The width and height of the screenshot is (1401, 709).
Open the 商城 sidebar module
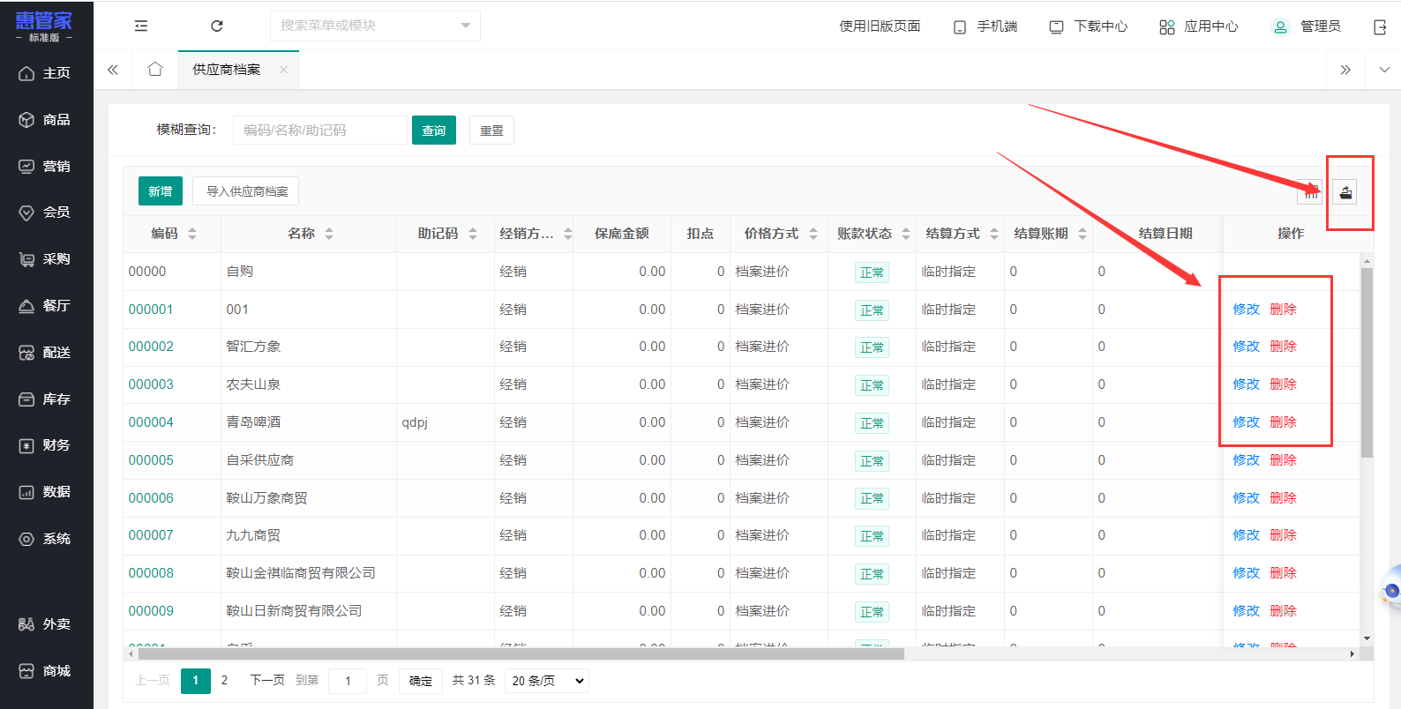(x=46, y=671)
